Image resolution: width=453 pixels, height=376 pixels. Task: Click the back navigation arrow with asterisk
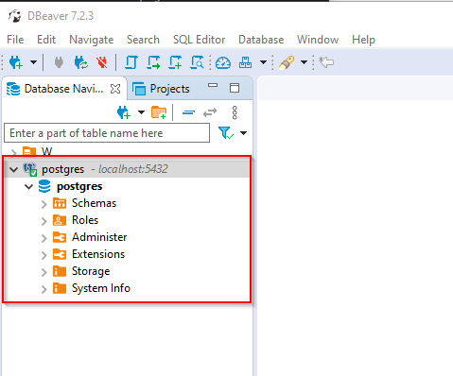[x=326, y=62]
